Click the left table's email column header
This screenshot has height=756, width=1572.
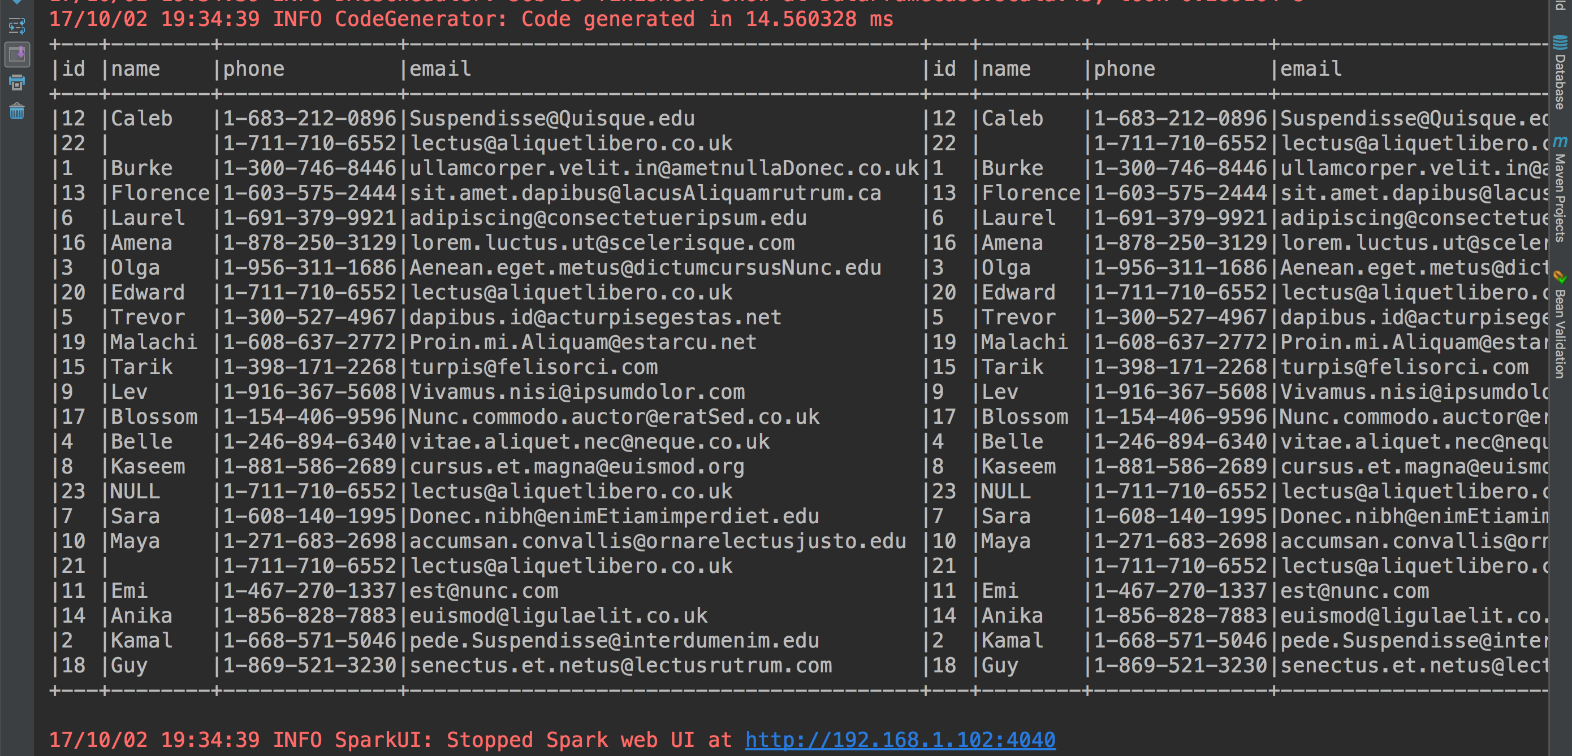pos(440,69)
